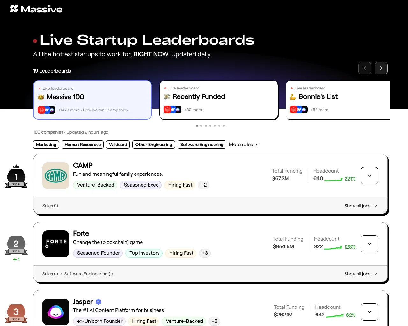Image resolution: width=408 pixels, height=326 pixels.
Task: Click the verified badge next to Jasper
Action: tap(98, 301)
